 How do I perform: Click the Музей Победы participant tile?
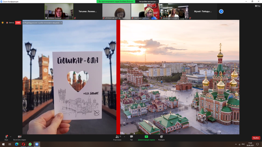click(203, 11)
